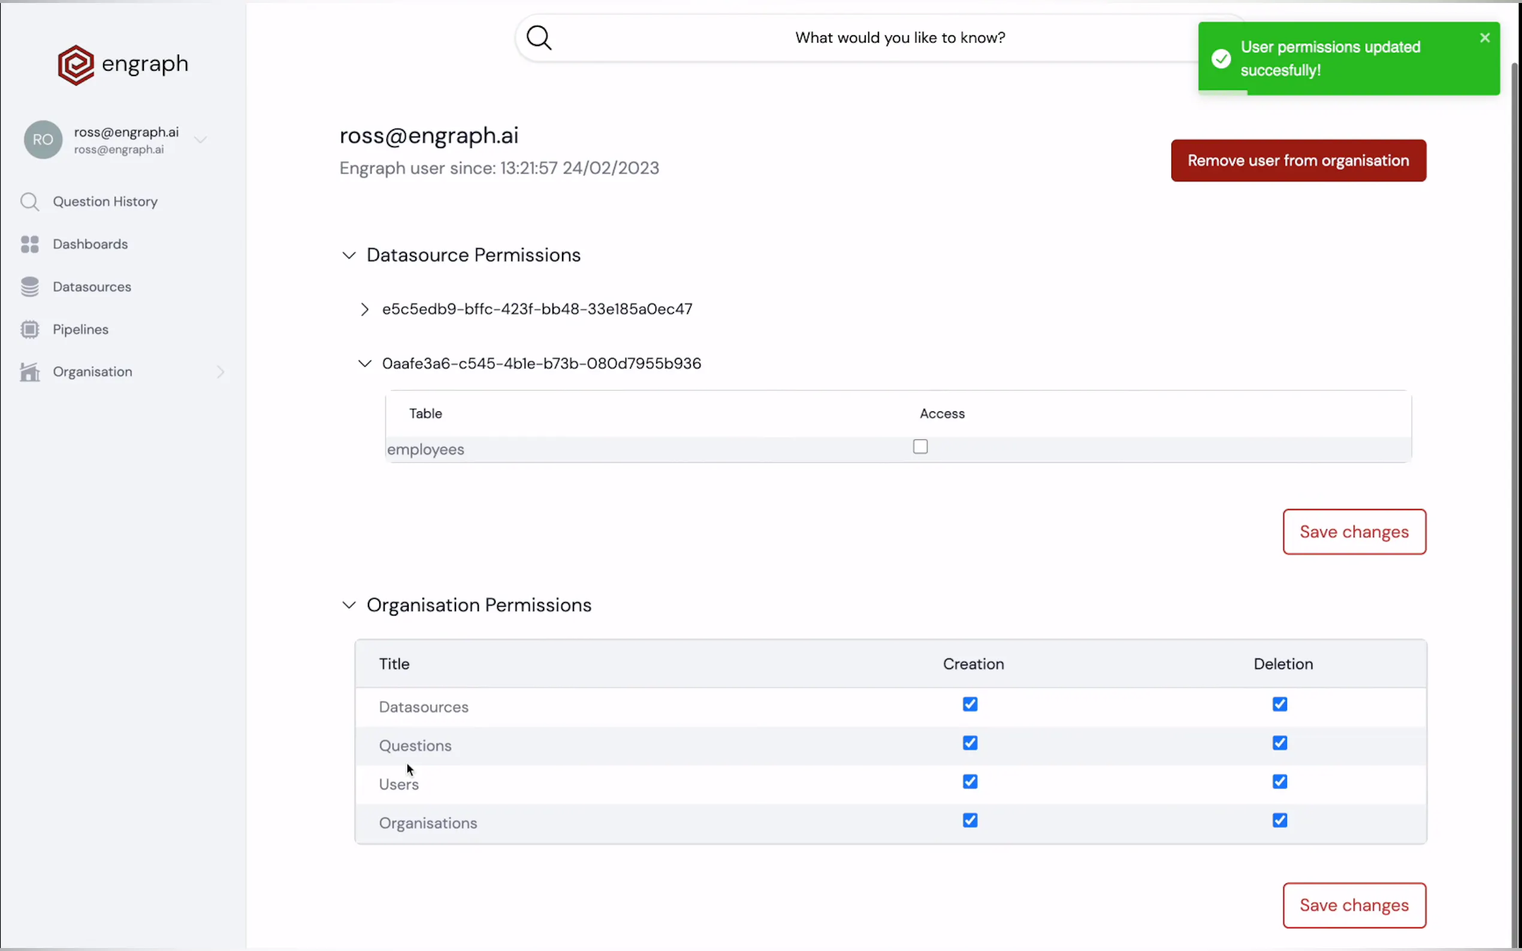Click the Question History sidebar icon
1522x951 pixels.
coord(29,202)
